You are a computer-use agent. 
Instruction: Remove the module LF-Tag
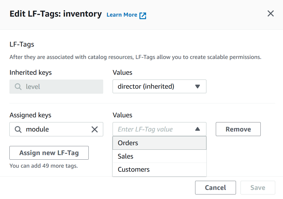(238, 129)
